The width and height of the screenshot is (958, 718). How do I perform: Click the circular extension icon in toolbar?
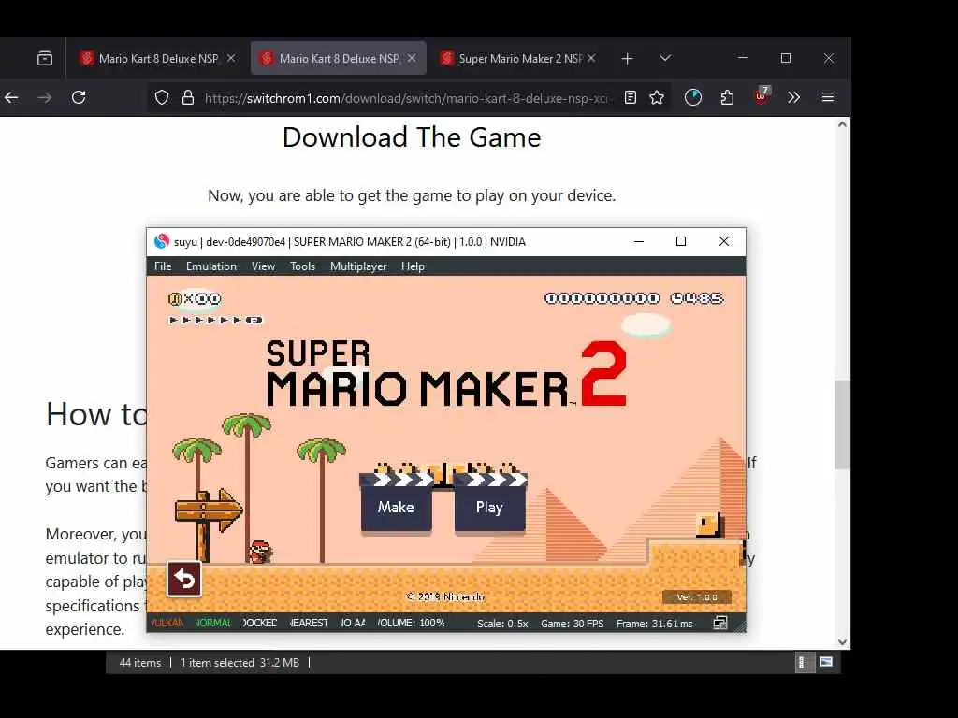tap(693, 97)
